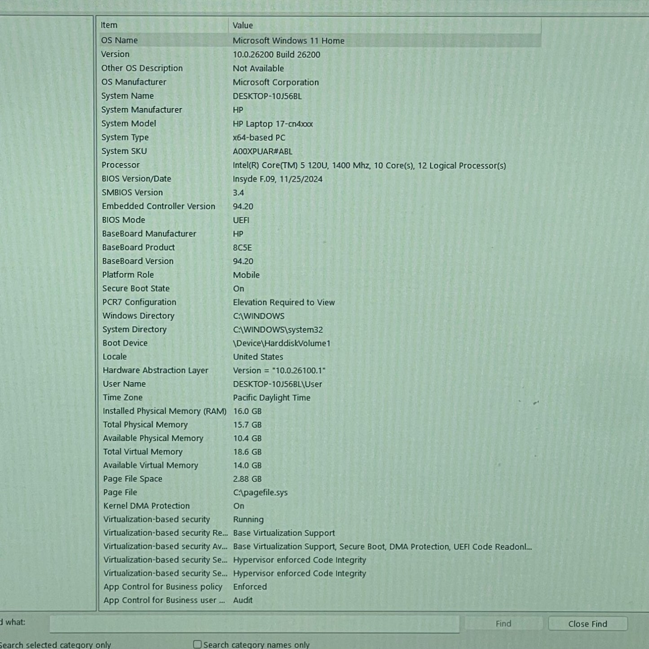
Task: Select the Windows Directory row
Action: click(320, 316)
